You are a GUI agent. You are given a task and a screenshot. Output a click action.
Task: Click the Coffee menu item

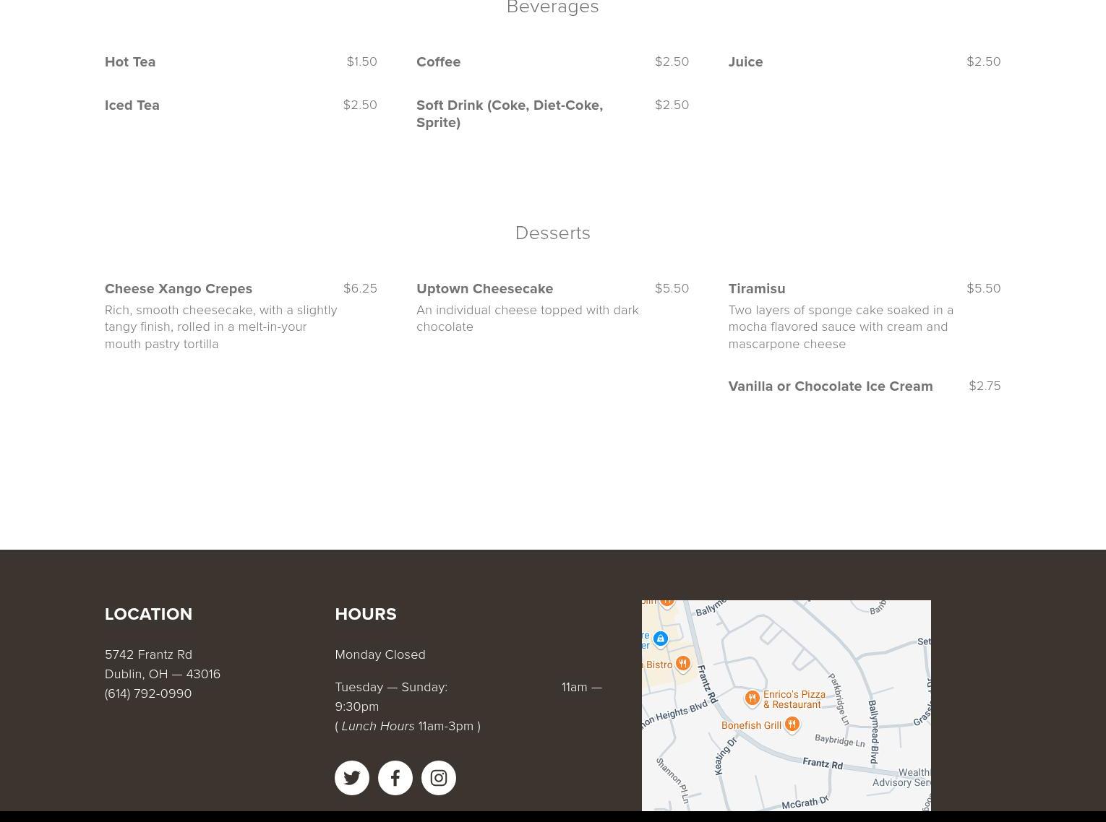point(438,62)
